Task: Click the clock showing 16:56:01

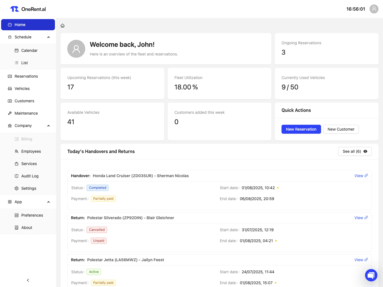Action: 356,9
